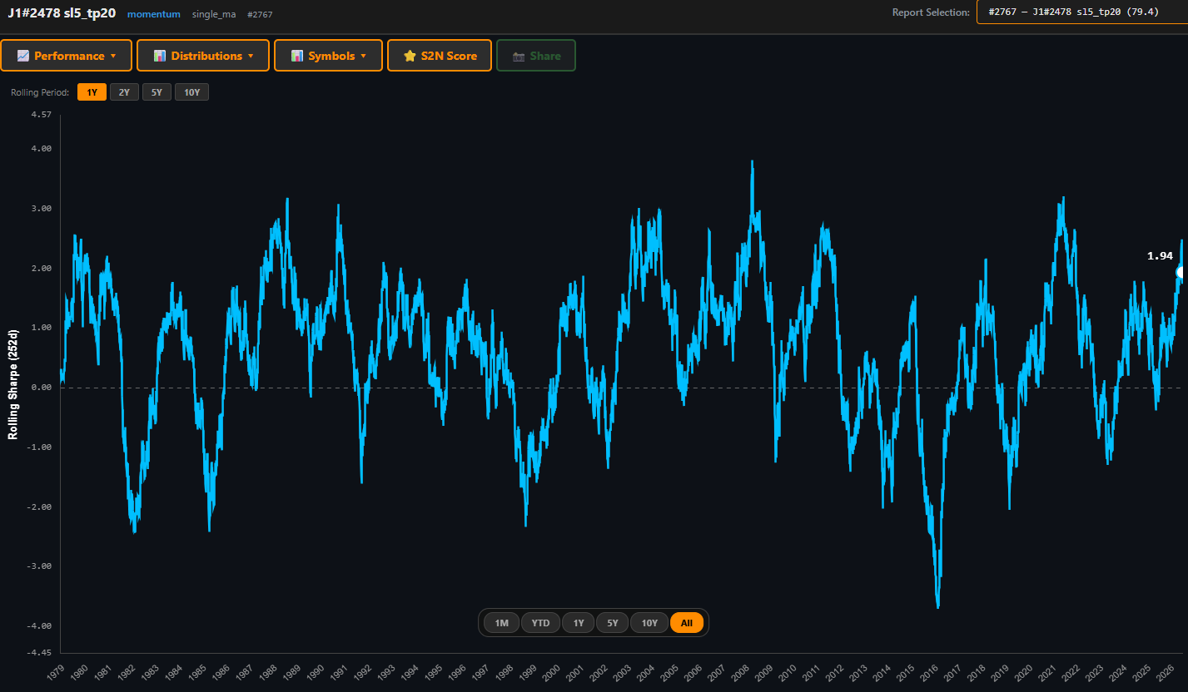Viewport: 1188px width, 692px height.
Task: Select the 1M chart range
Action: pos(501,623)
